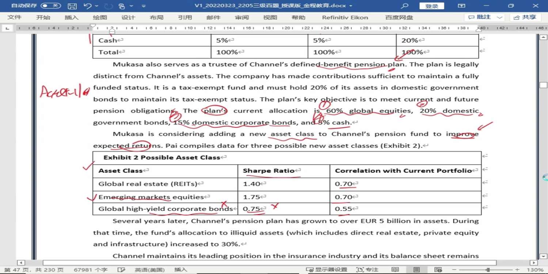Open the 引用 References tab
This screenshot has width=548, height=274.
185,18
